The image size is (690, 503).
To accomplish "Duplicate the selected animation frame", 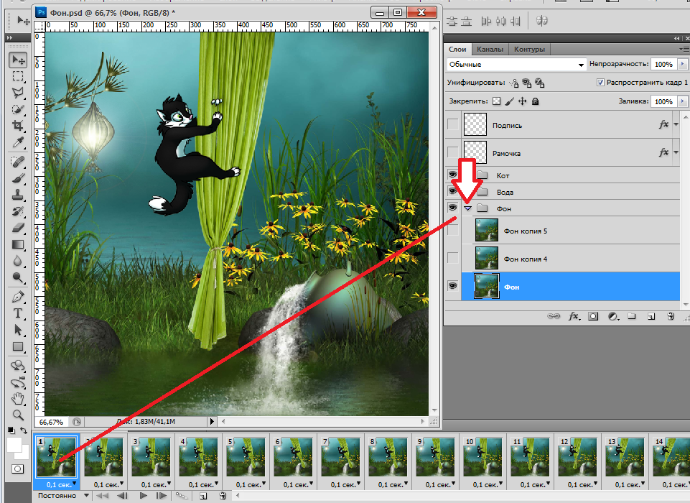I will 203,496.
